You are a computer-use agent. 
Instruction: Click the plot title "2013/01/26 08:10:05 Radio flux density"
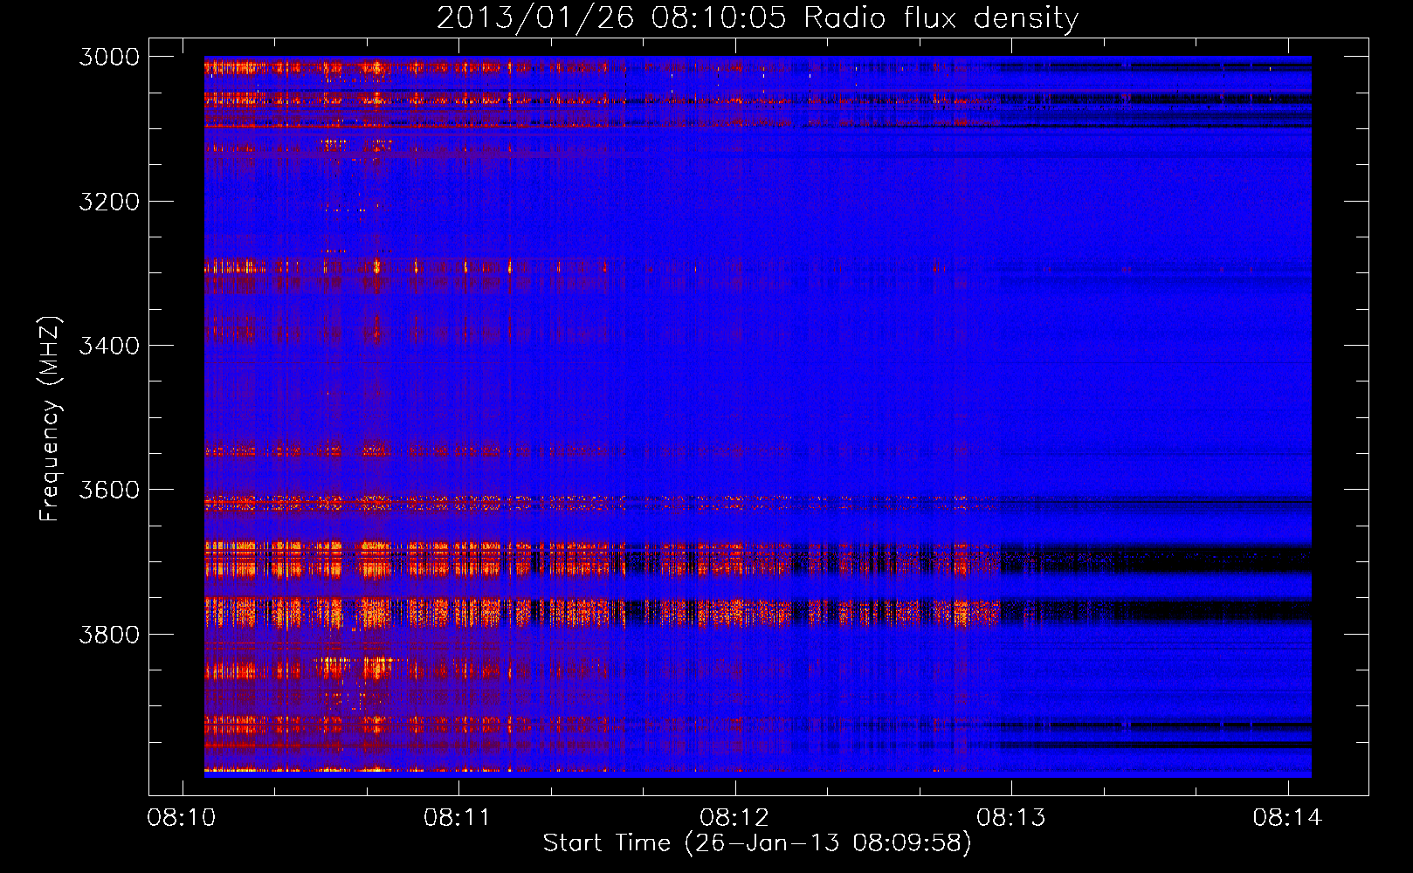pos(757,18)
